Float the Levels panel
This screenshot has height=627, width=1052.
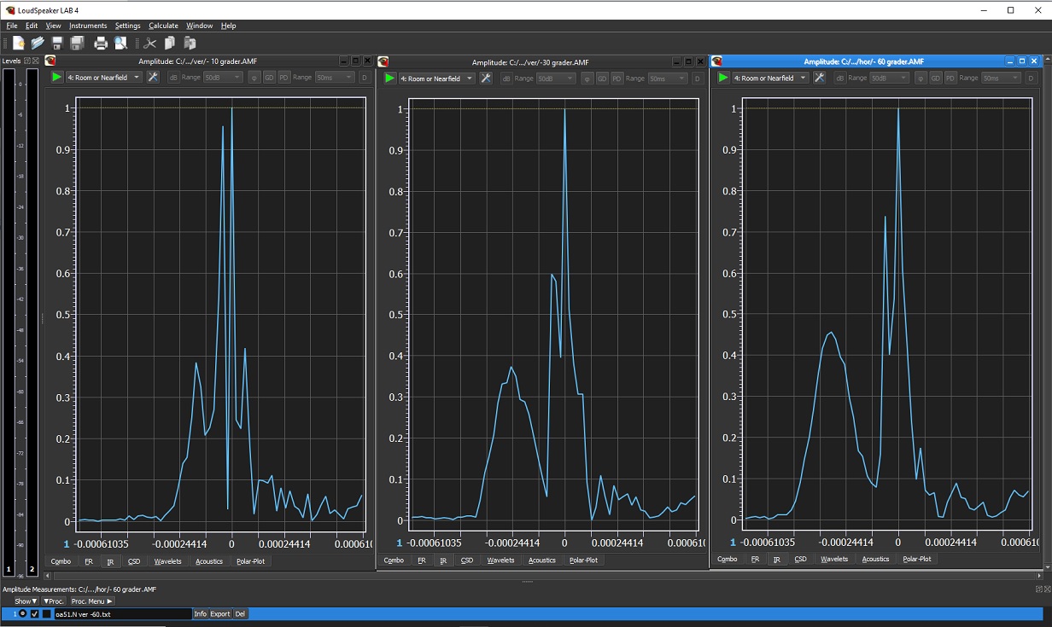pyautogui.click(x=27, y=61)
